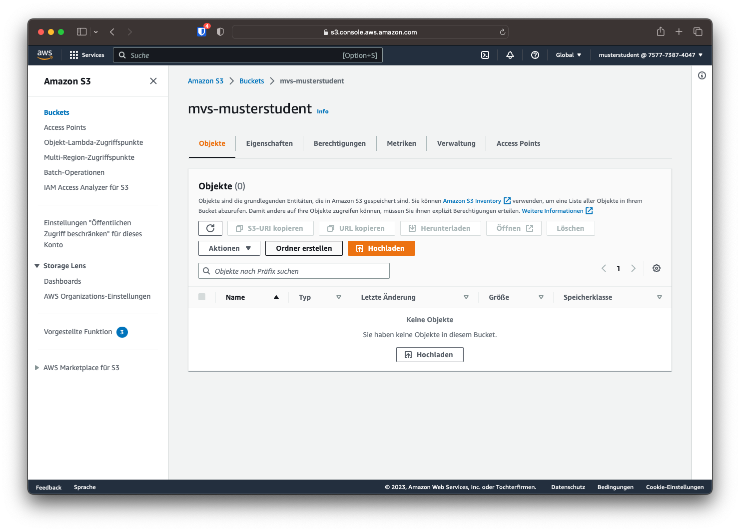Open the Aktionen dropdown
Image resolution: width=740 pixels, height=531 pixels.
pos(229,248)
